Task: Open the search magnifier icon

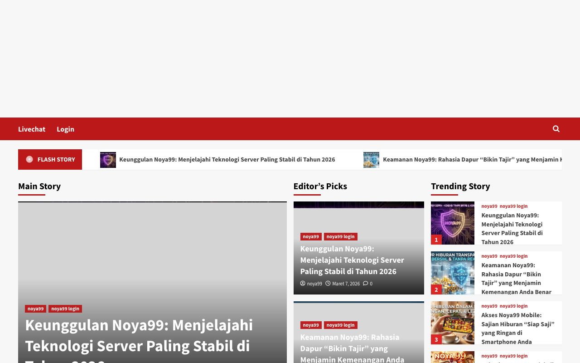Action: pyautogui.click(x=556, y=129)
